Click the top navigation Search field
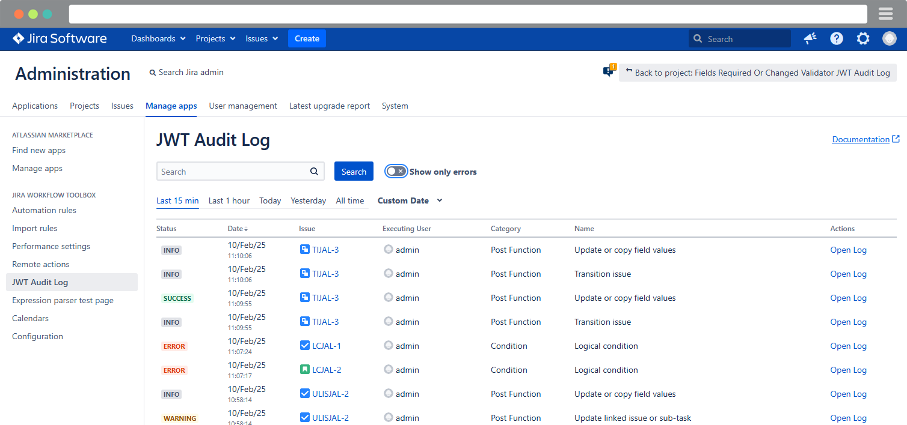The height and width of the screenshot is (425, 907). (740, 38)
